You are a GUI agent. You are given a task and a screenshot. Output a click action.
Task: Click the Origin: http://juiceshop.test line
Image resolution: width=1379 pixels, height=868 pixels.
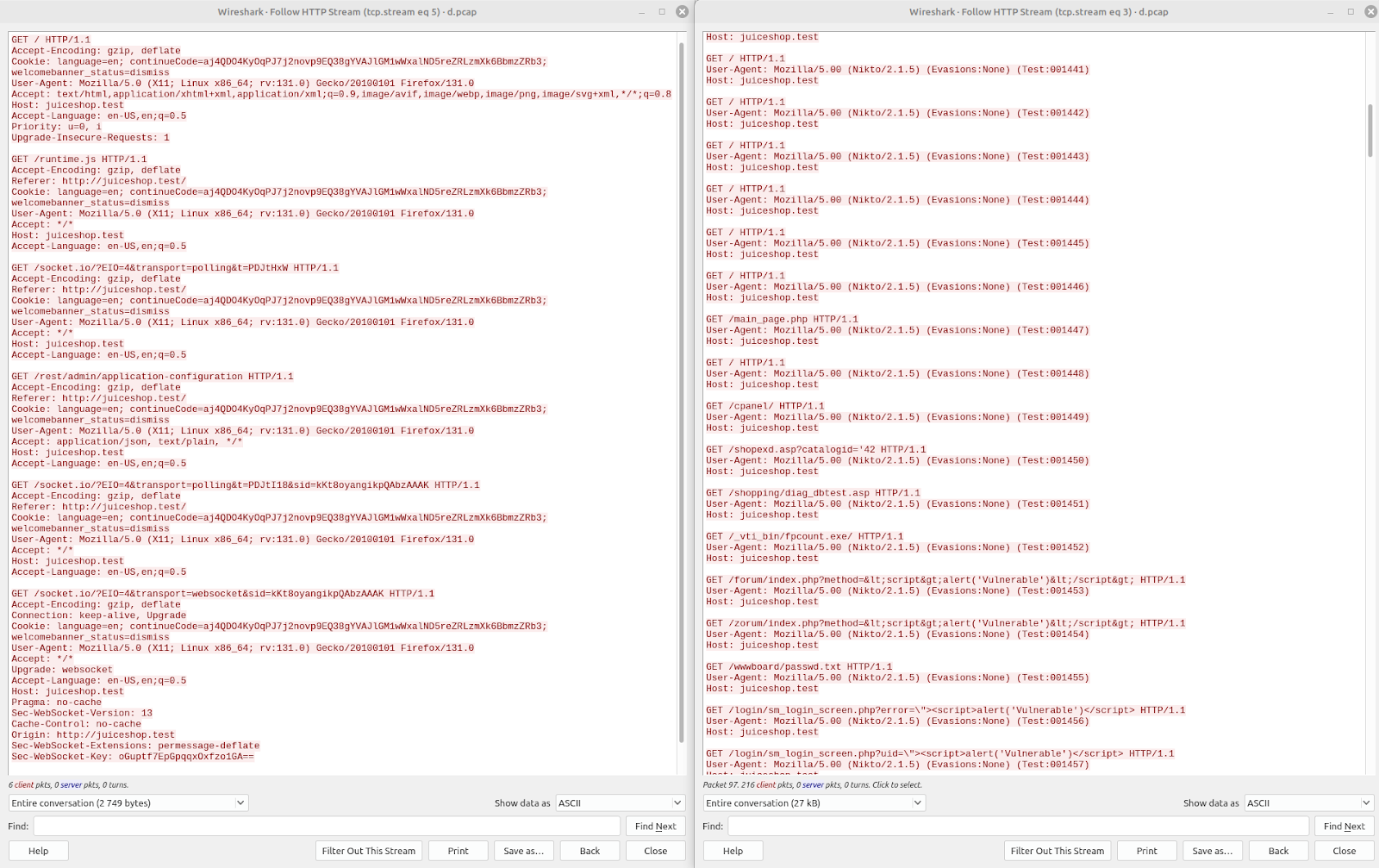click(x=93, y=735)
